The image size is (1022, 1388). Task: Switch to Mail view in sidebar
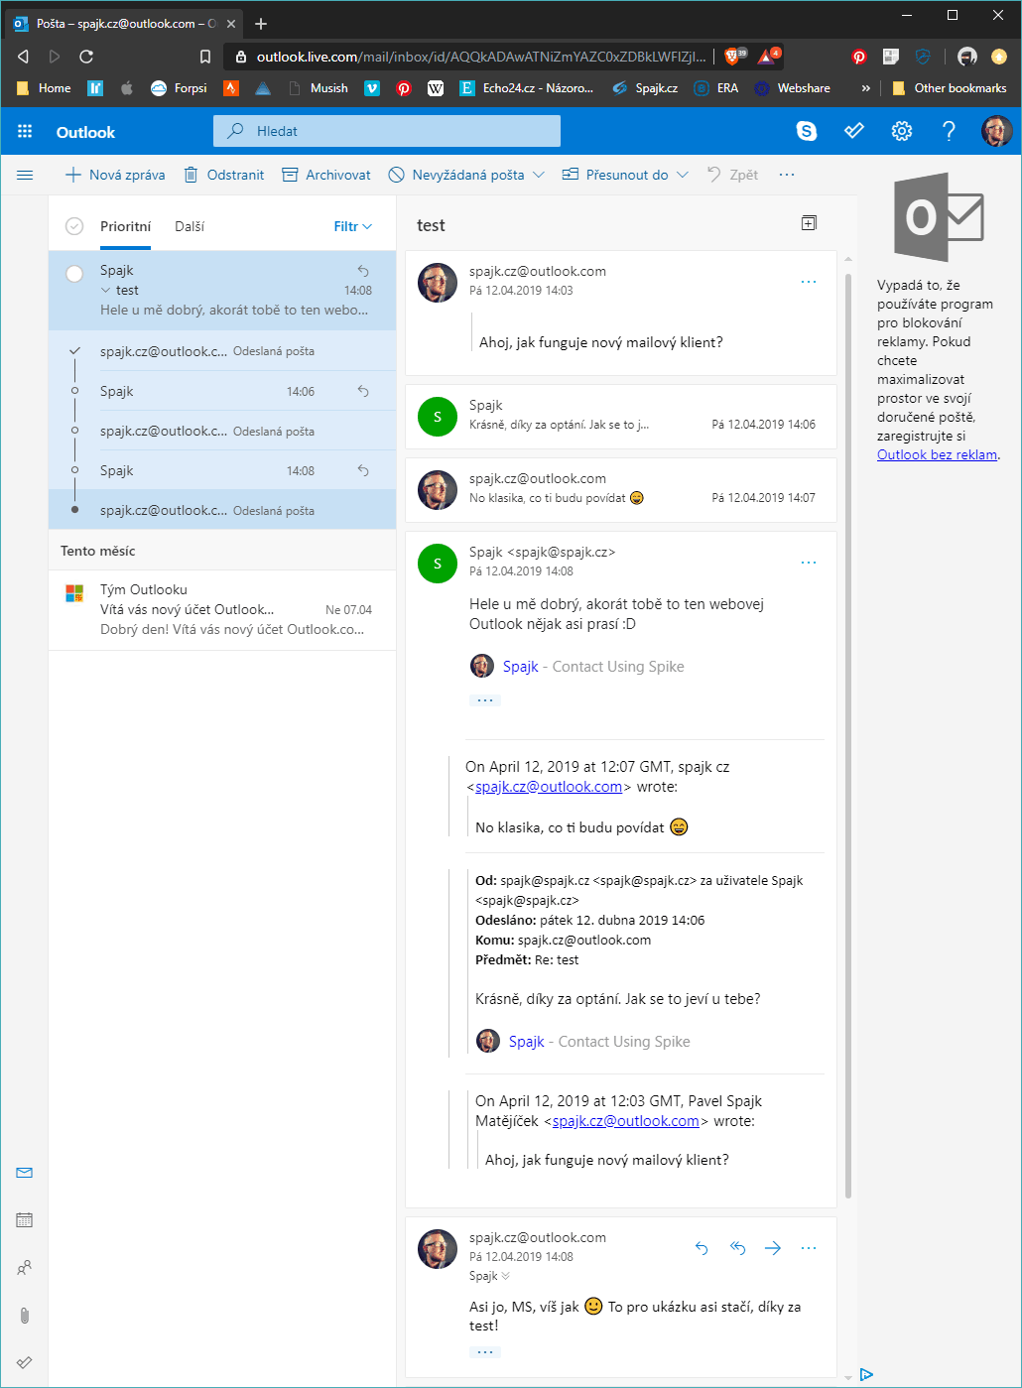(x=25, y=1173)
